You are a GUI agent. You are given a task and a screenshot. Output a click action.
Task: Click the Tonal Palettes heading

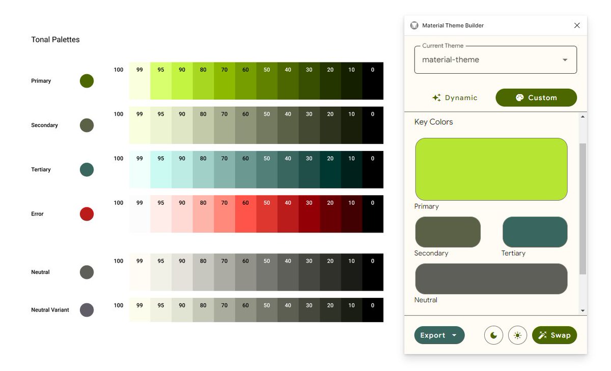tap(55, 40)
